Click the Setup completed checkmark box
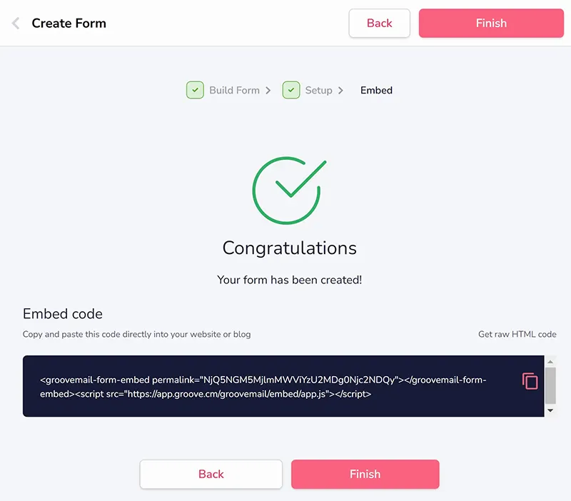 coord(291,90)
